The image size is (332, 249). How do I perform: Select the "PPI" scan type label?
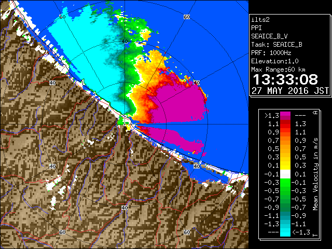point(256,28)
